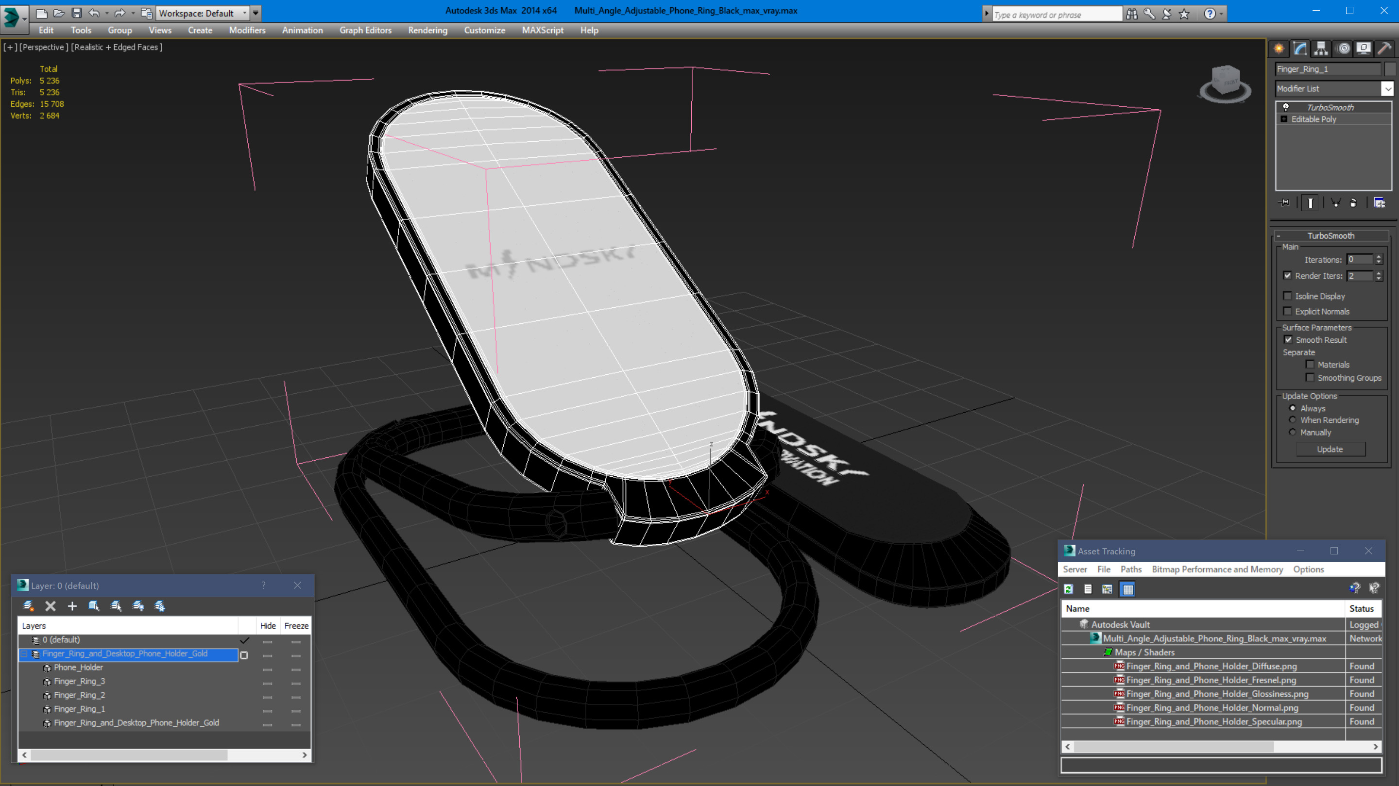Click Hide/Unhide All Layers icon
This screenshot has height=786, width=1399.
(x=138, y=606)
